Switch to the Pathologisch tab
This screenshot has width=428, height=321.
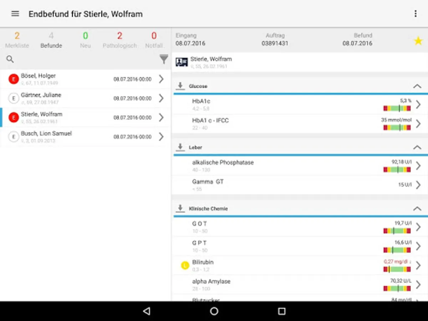coord(119,40)
